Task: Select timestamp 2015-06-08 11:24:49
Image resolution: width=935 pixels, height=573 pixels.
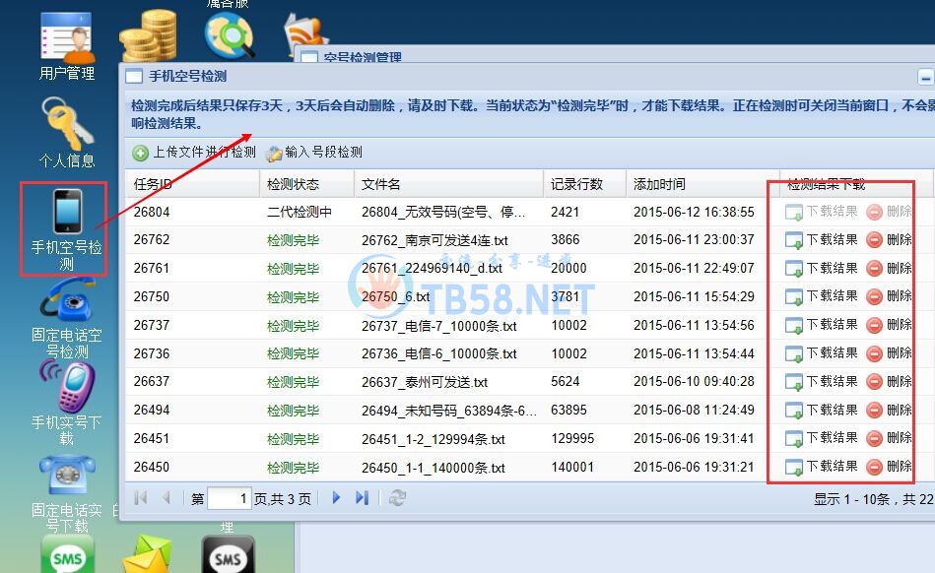Action: point(694,411)
